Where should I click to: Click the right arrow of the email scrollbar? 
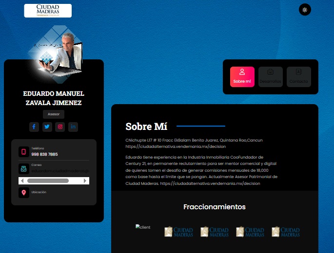(x=85, y=181)
